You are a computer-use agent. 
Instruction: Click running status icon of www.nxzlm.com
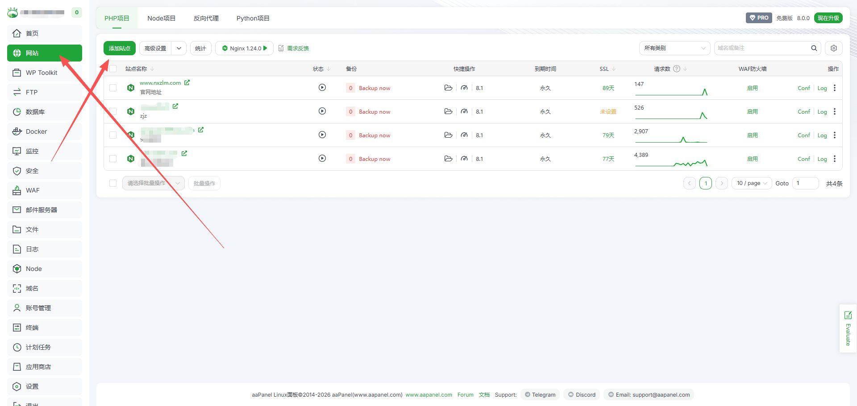(x=322, y=88)
